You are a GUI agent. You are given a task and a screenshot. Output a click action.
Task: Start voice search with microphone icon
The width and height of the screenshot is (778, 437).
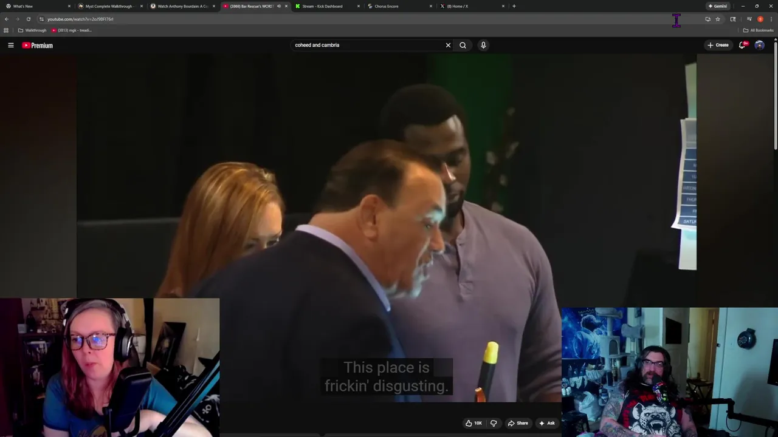[483, 45]
